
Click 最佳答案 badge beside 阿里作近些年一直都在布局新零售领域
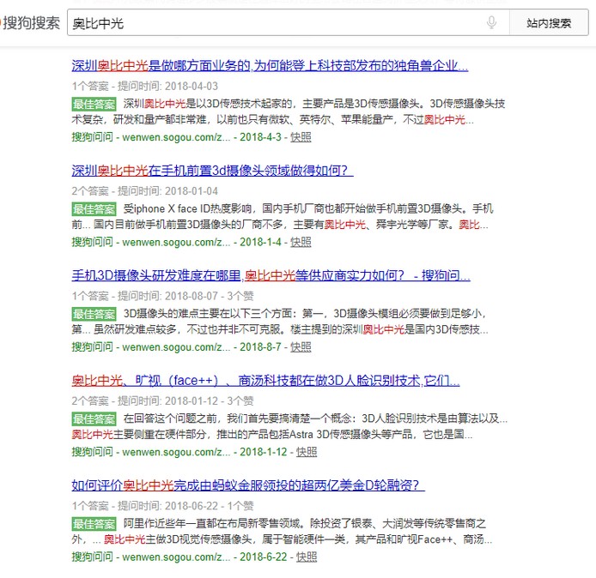coord(94,524)
